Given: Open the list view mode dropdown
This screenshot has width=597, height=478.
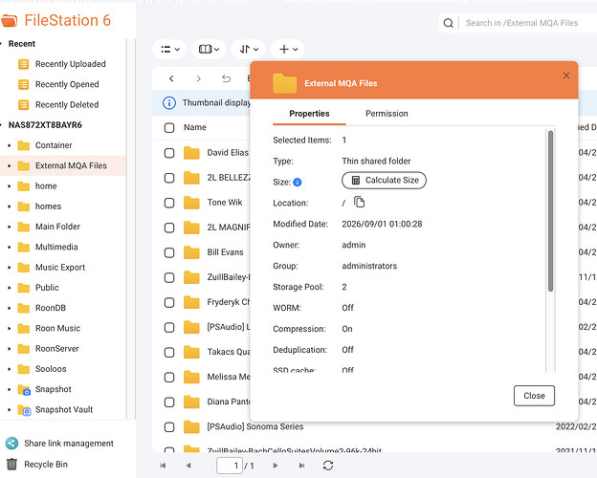Looking at the screenshot, I should click(x=169, y=49).
